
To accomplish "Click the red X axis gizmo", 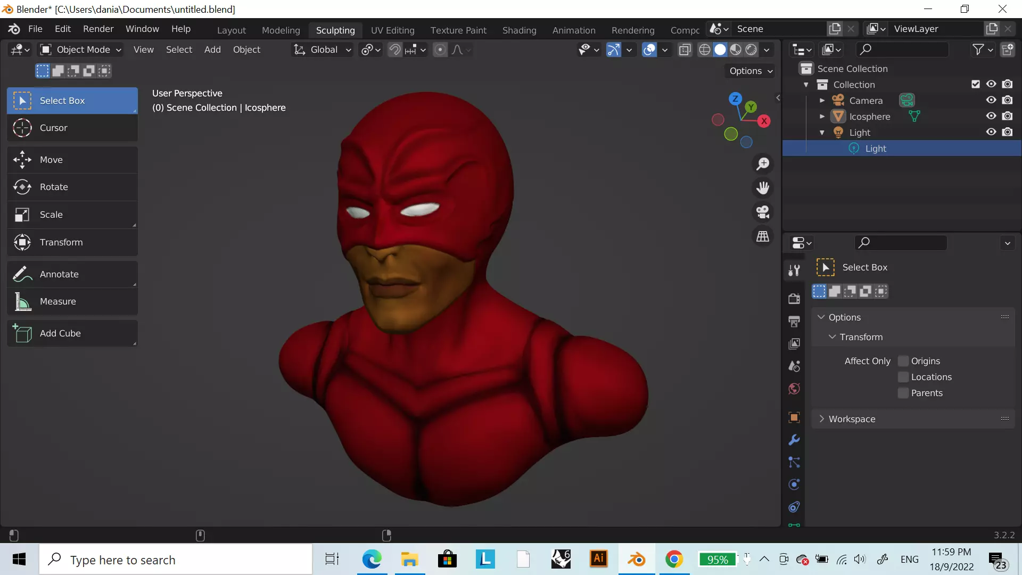I will tap(764, 121).
